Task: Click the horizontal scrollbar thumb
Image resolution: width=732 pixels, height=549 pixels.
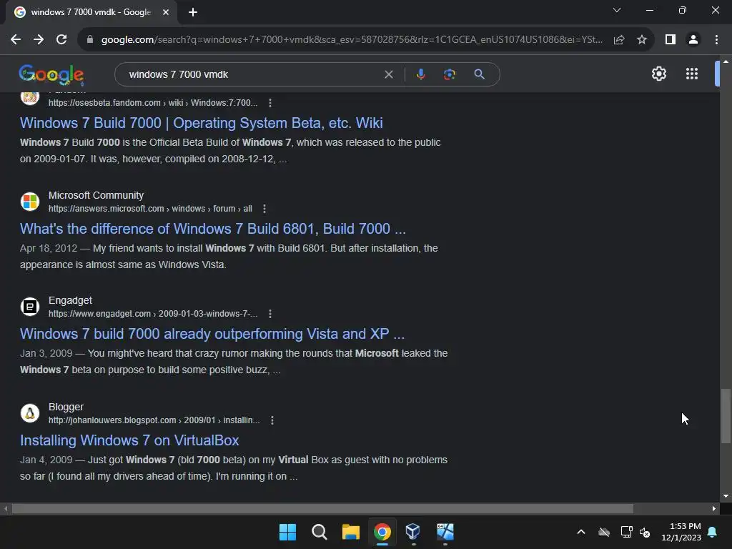Action: pyautogui.click(x=322, y=508)
